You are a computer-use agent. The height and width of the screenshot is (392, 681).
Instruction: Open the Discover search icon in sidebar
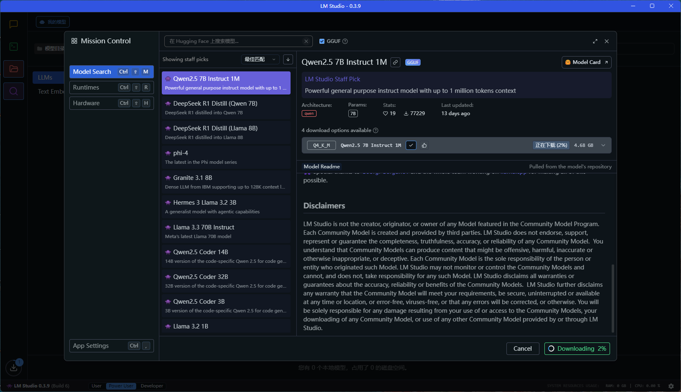(14, 91)
